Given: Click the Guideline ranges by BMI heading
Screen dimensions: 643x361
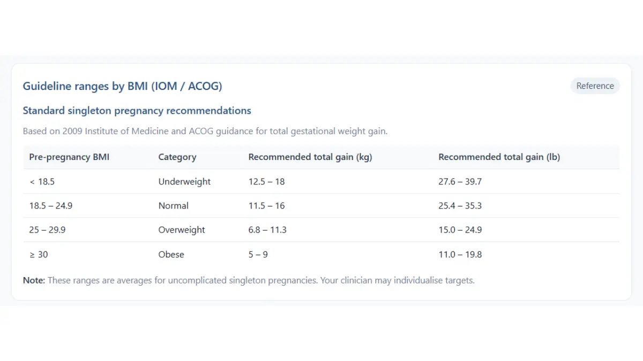Looking at the screenshot, I should [x=122, y=86].
